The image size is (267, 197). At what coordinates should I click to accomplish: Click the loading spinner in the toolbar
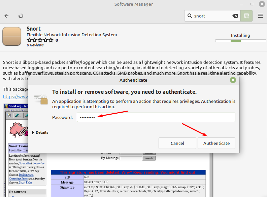pos(21,16)
